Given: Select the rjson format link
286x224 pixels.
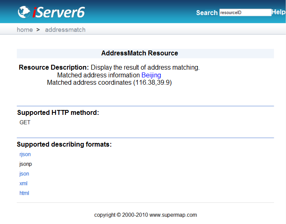Looking at the screenshot, I should point(25,154).
